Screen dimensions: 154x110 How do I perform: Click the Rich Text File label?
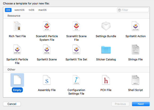pos(17,36)
